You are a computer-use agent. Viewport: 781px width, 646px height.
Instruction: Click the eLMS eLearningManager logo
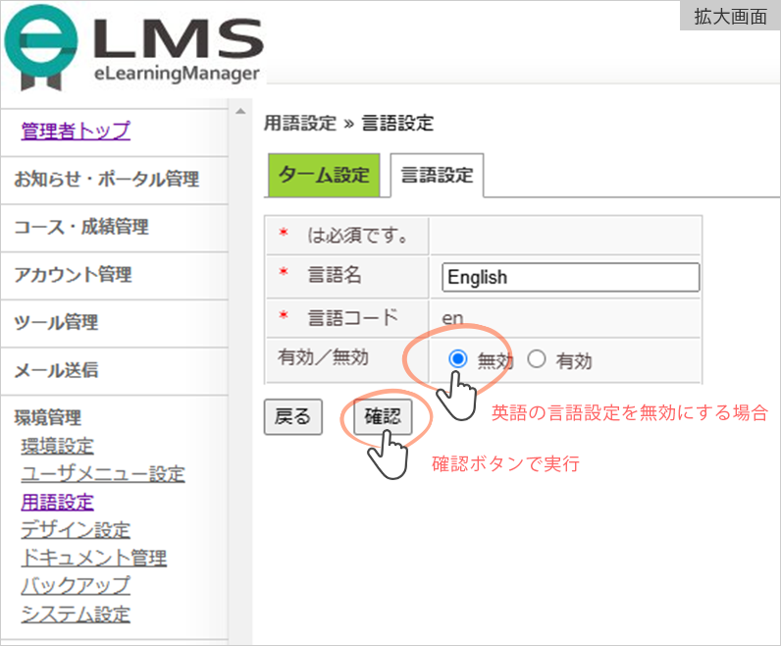[133, 48]
